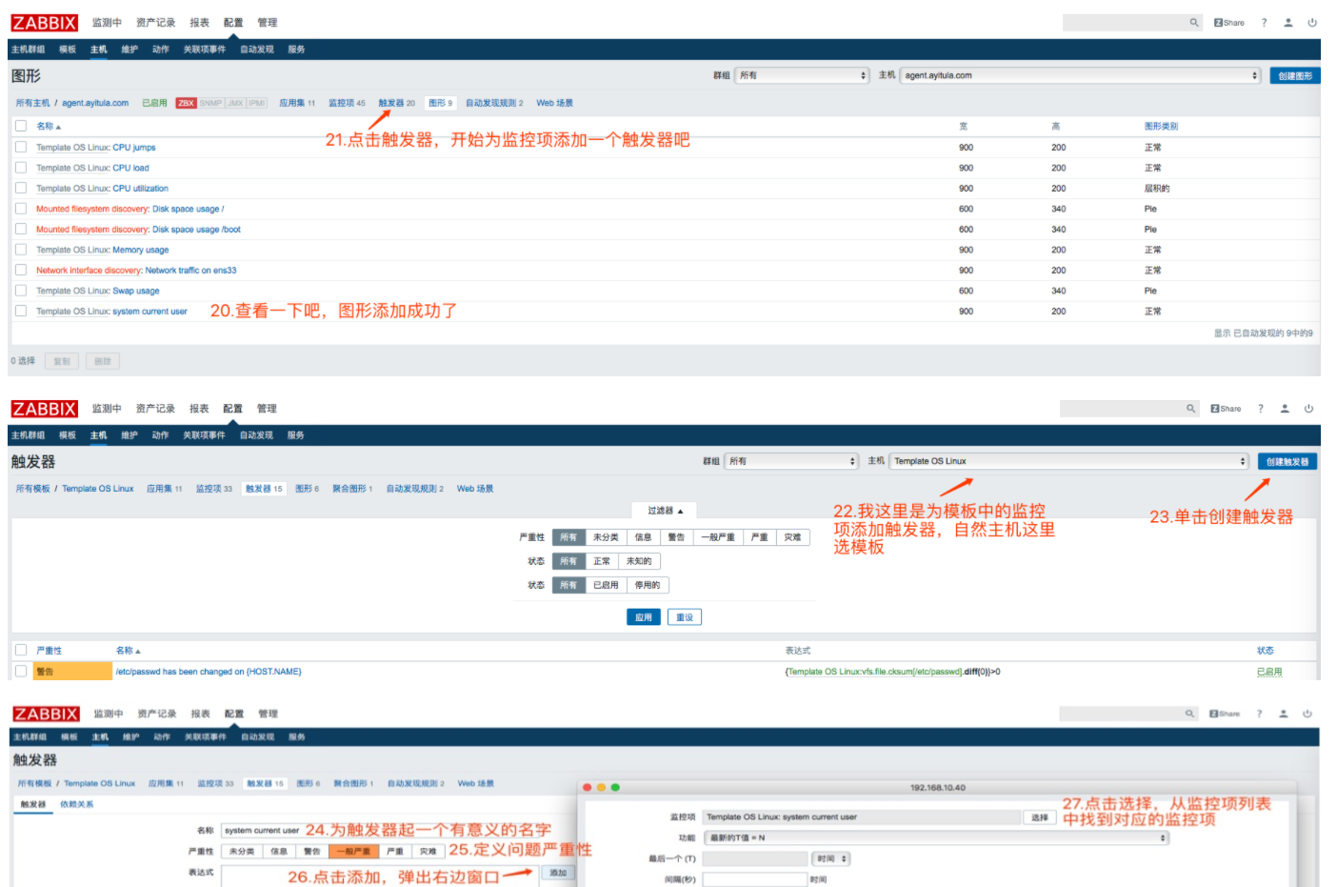
Task: Tick the CPU load graph checkbox
Action: [x=21, y=168]
